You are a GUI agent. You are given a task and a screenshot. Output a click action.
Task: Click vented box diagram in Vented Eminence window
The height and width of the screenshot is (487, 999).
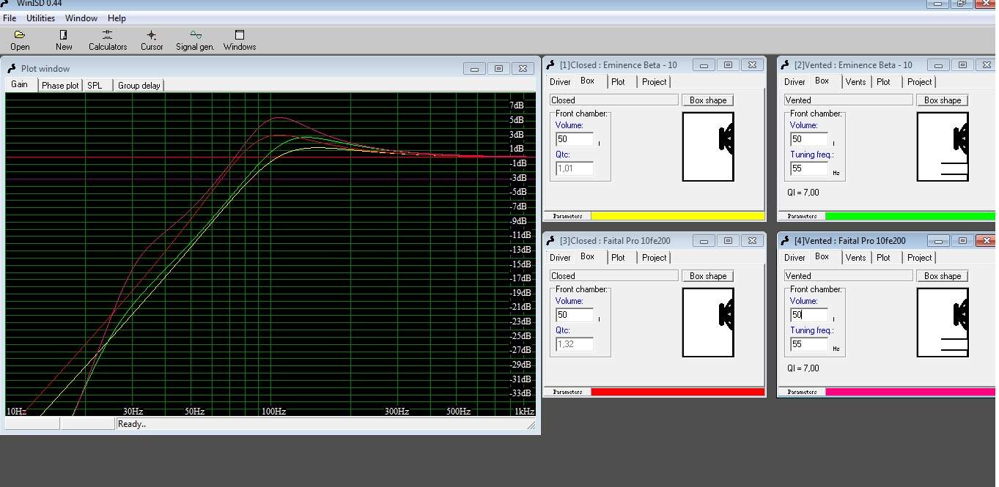(x=943, y=146)
